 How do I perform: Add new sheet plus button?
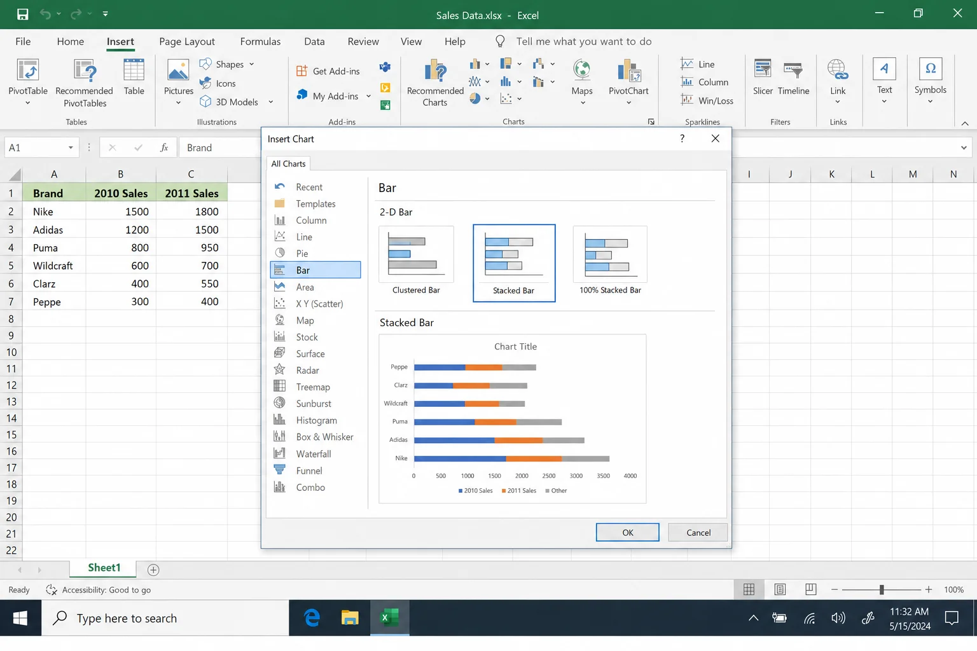point(153,570)
